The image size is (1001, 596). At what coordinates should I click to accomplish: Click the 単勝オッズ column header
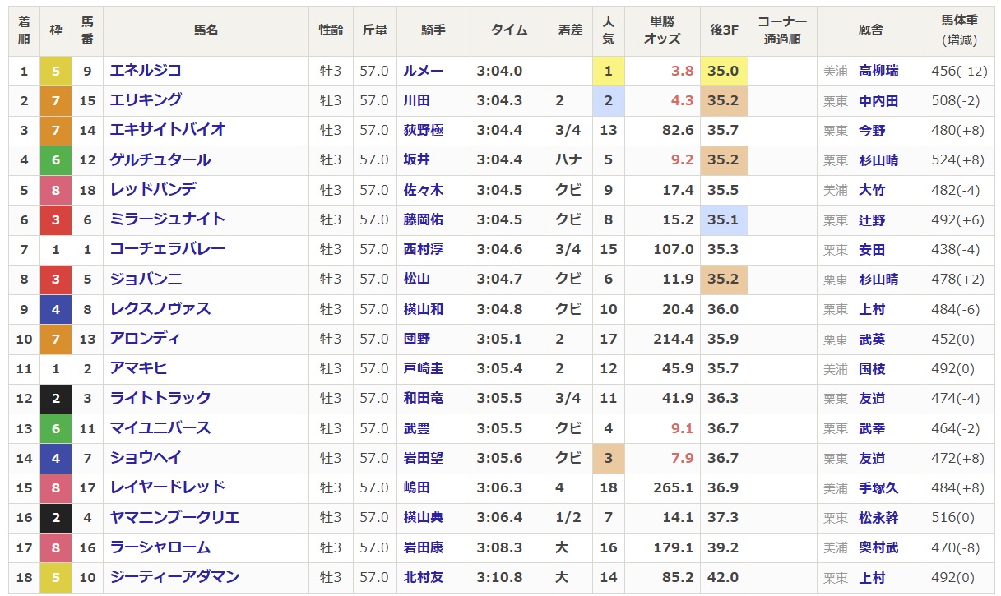[662, 30]
